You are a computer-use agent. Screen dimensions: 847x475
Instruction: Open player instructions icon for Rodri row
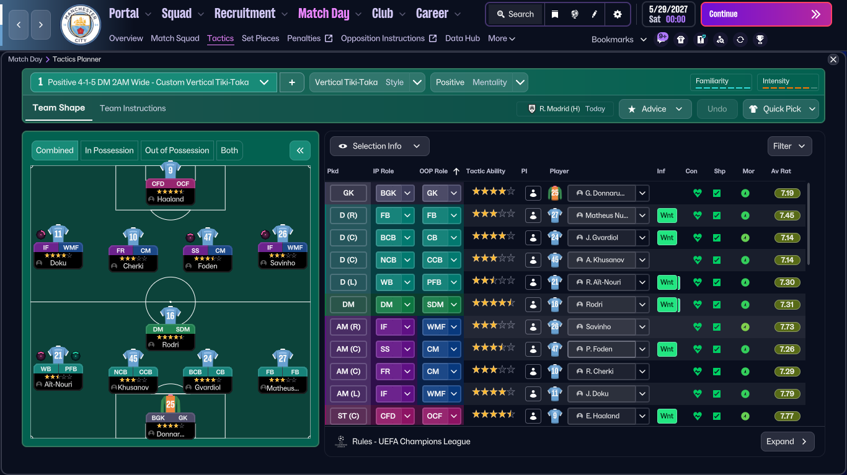[x=533, y=305]
